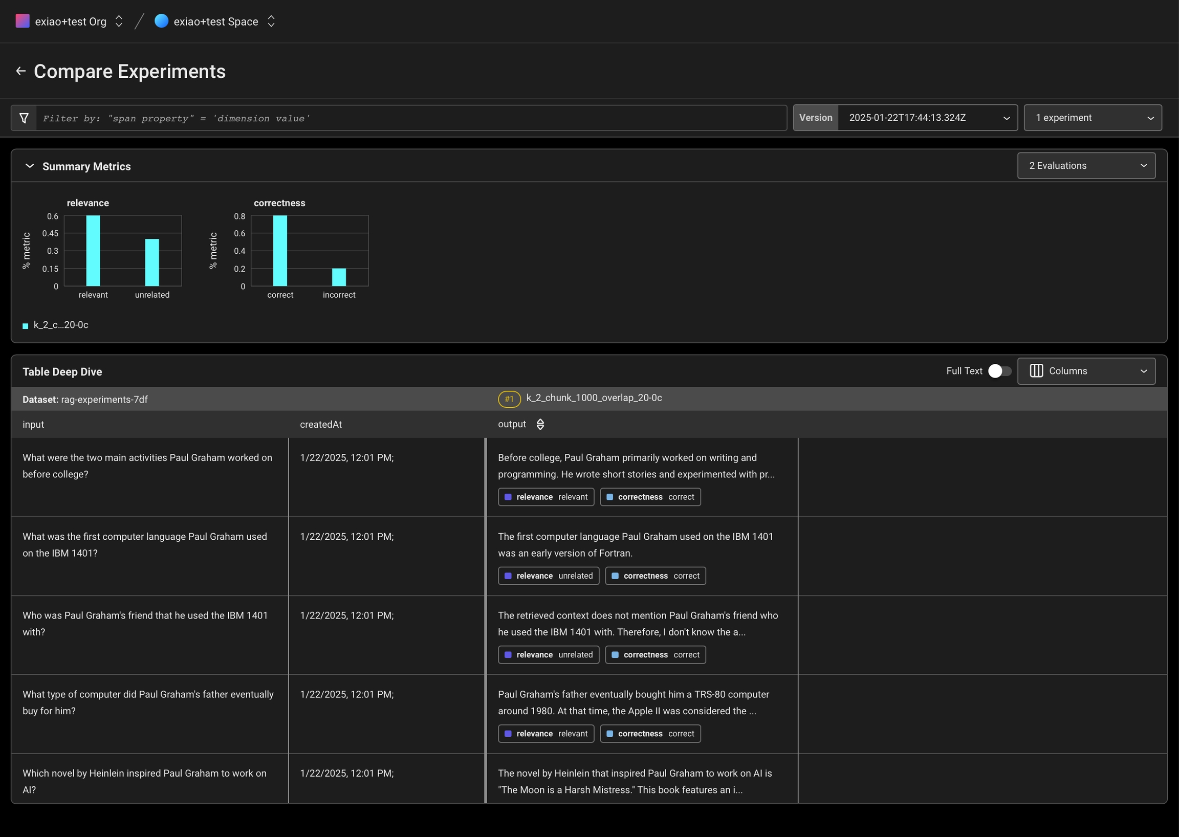Click the #1 experiment badge
Viewport: 1179px width, 837px height.
(x=509, y=399)
